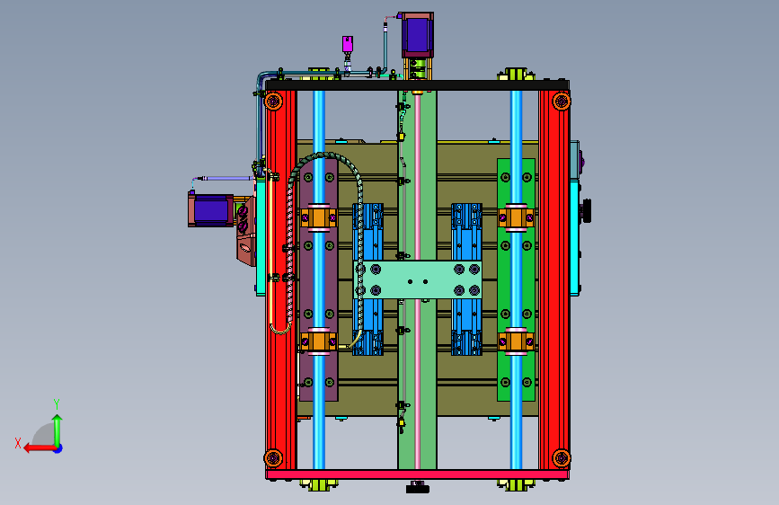
Task: Pick the lower orange bearing on left rod
Action: coord(319,341)
